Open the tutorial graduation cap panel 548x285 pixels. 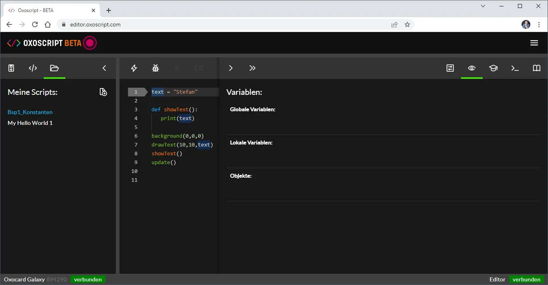point(493,68)
